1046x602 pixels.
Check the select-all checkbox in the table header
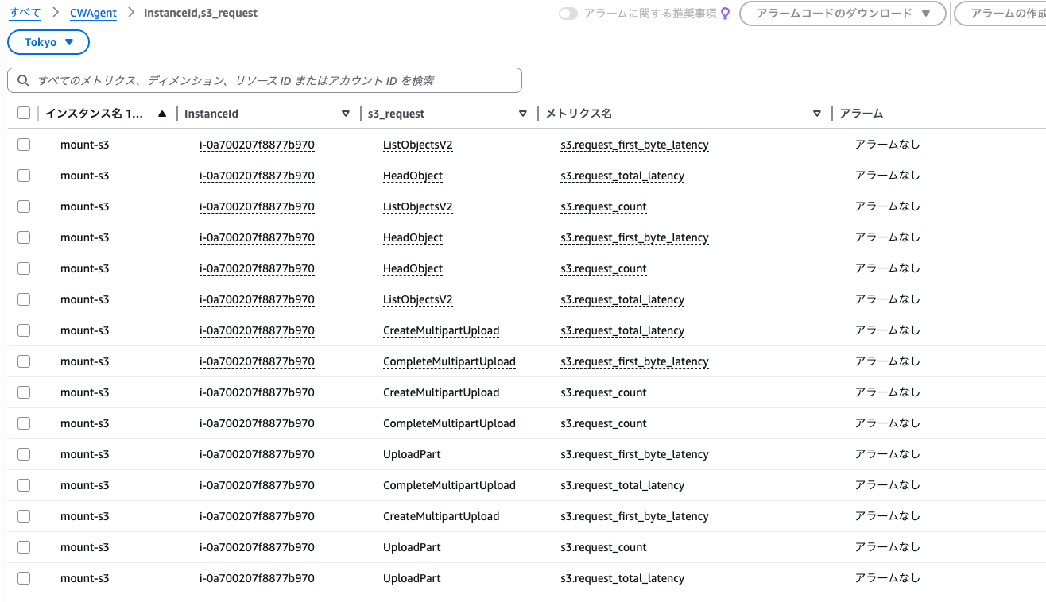23,112
